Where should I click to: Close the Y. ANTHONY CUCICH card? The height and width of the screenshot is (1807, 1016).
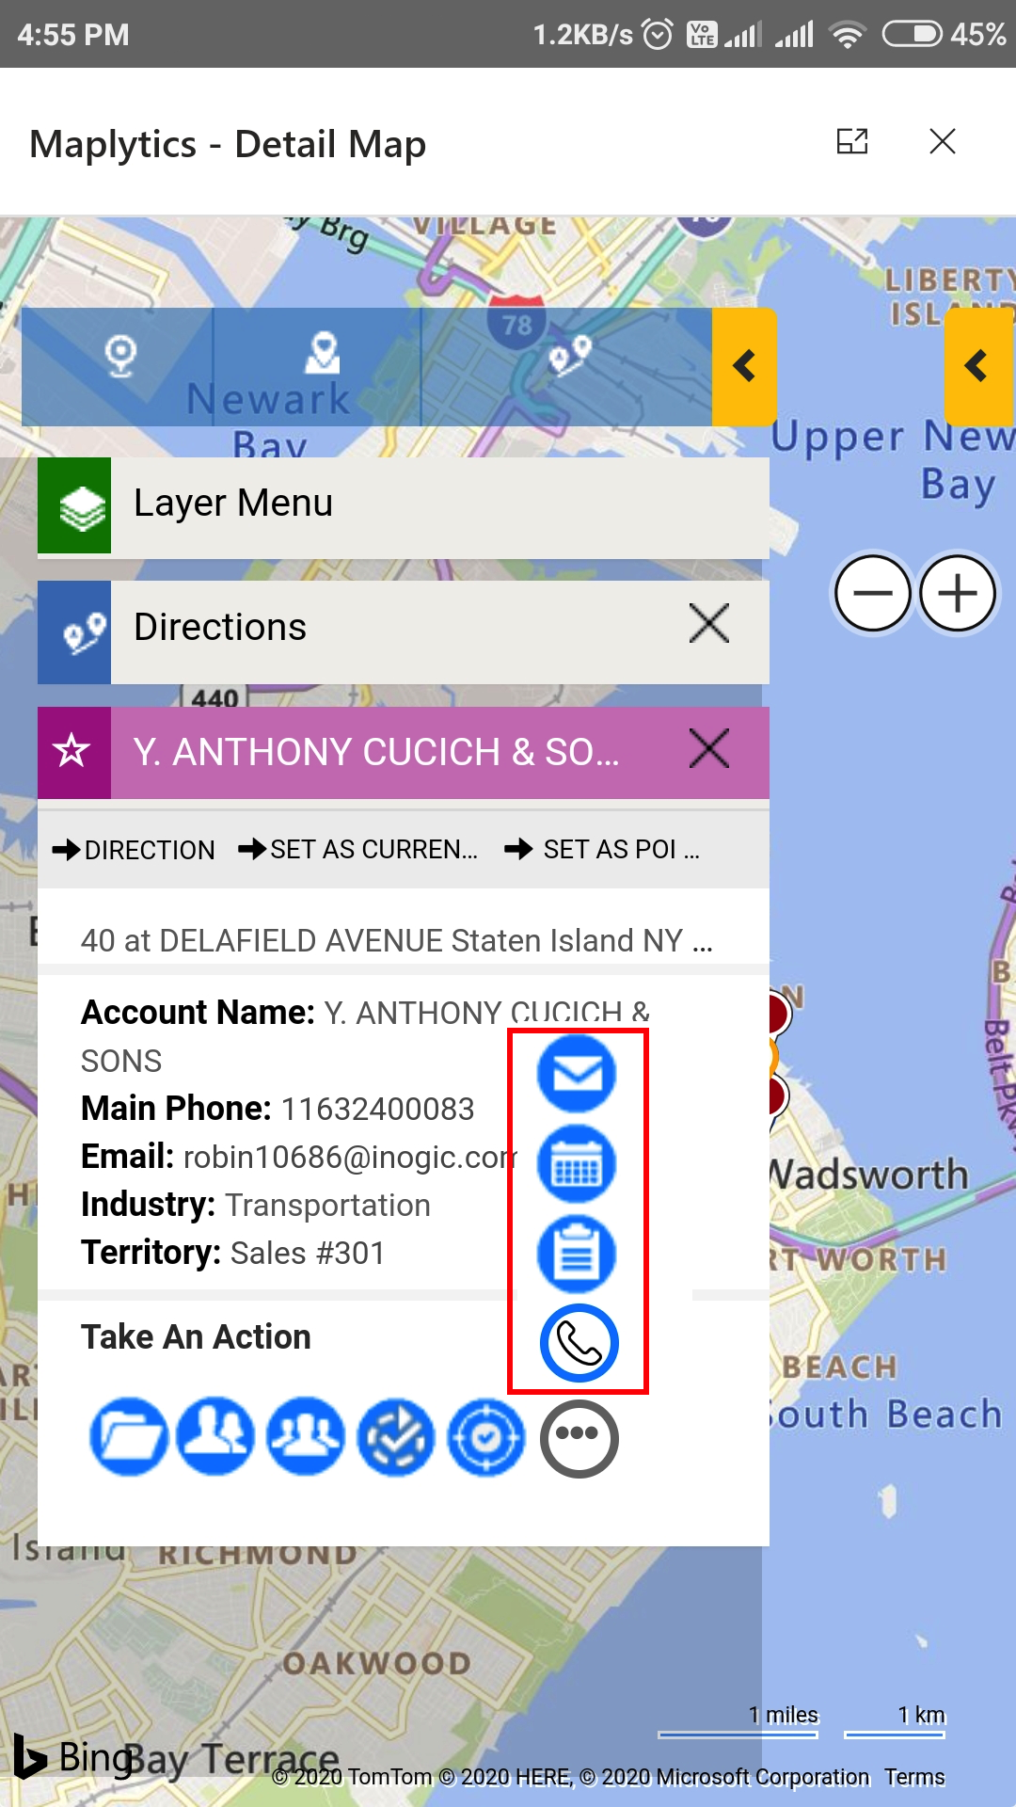pyautogui.click(x=708, y=748)
